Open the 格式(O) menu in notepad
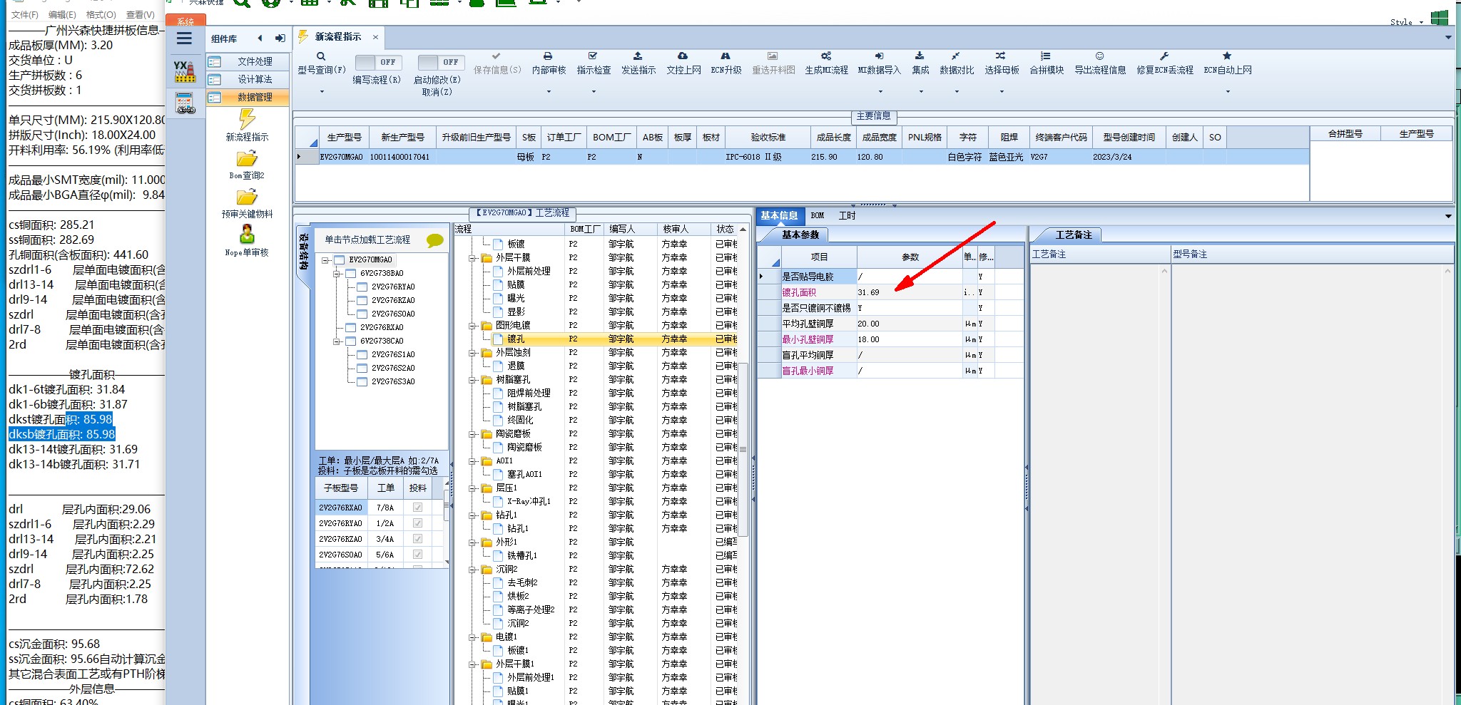 click(x=101, y=14)
